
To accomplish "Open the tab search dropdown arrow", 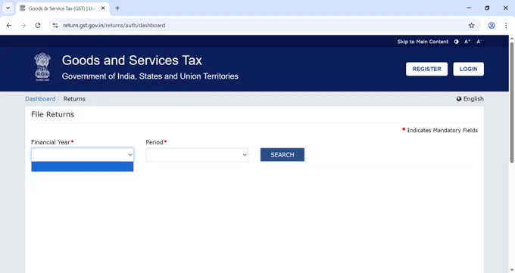I will coord(8,8).
